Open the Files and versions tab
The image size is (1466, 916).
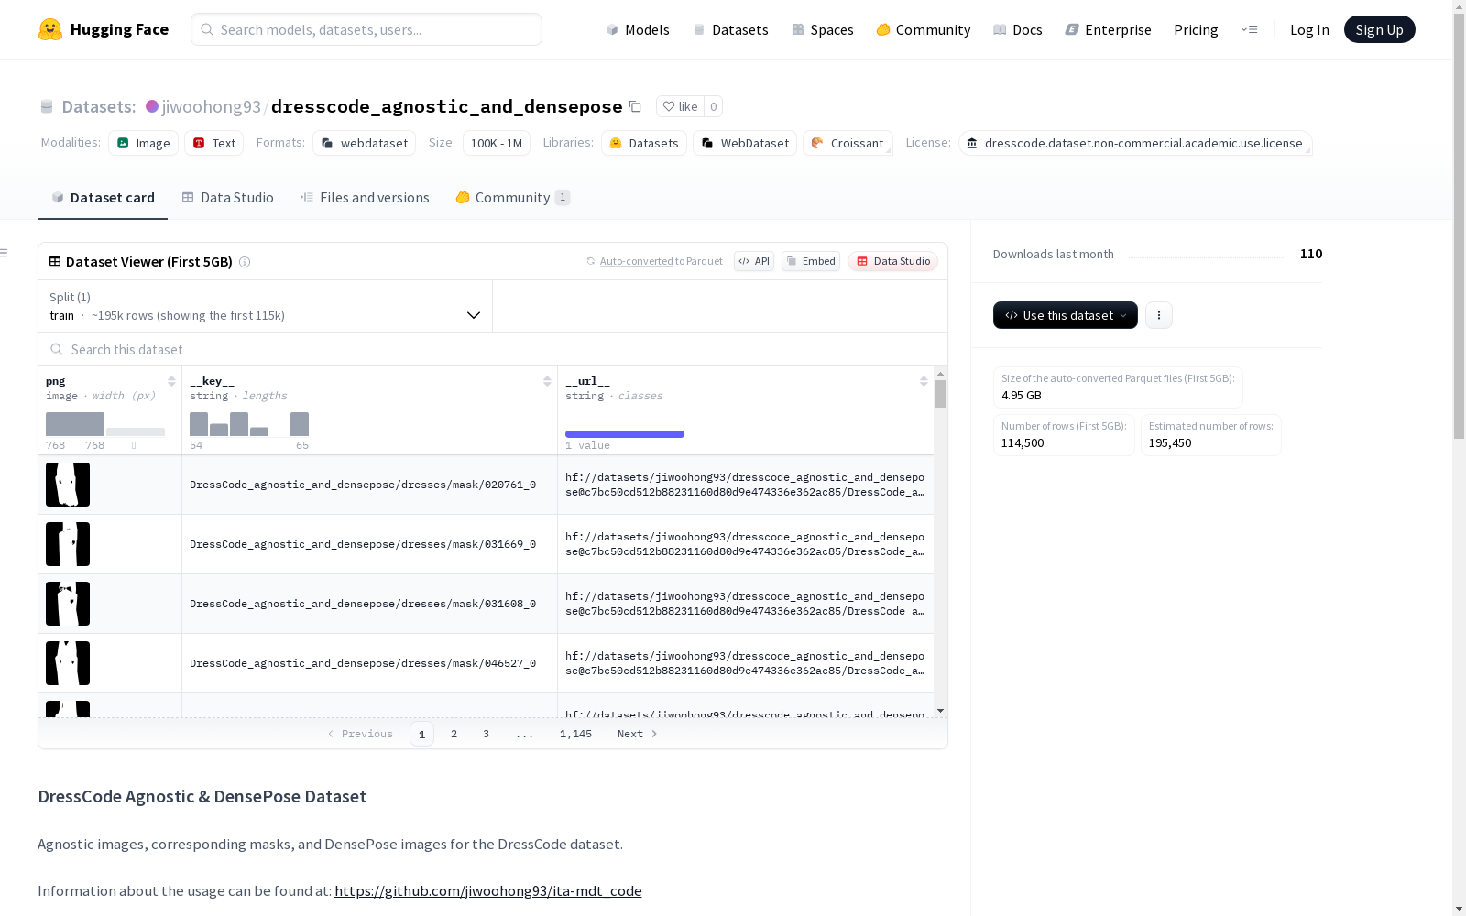pos(365,198)
